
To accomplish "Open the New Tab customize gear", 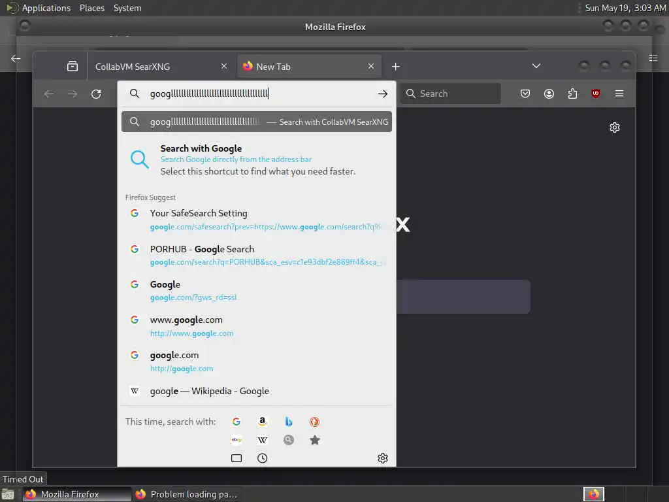I will pyautogui.click(x=614, y=127).
